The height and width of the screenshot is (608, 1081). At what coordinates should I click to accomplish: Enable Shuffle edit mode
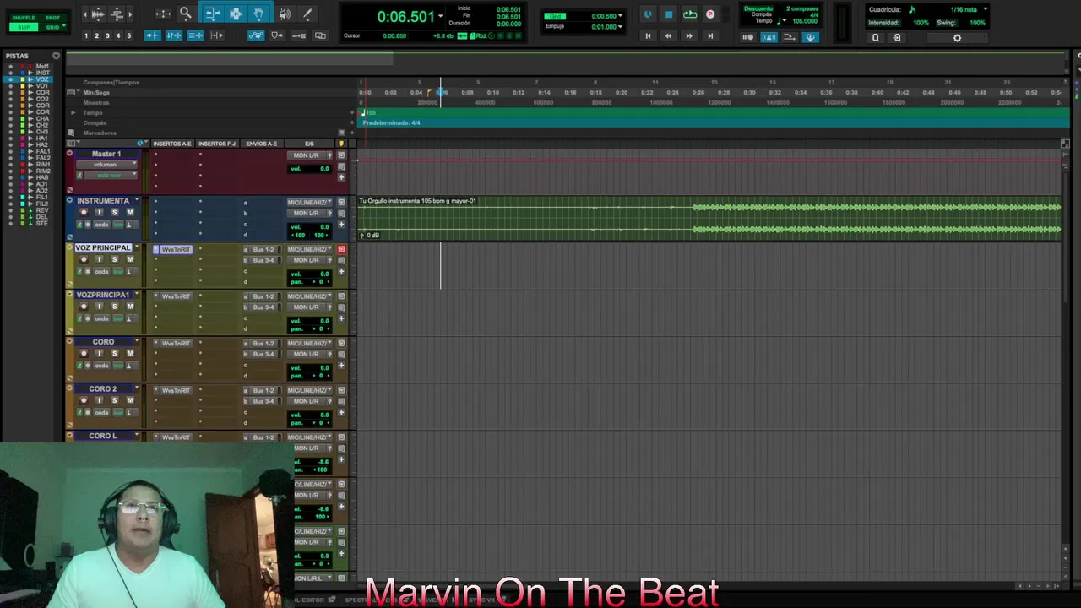tap(24, 18)
